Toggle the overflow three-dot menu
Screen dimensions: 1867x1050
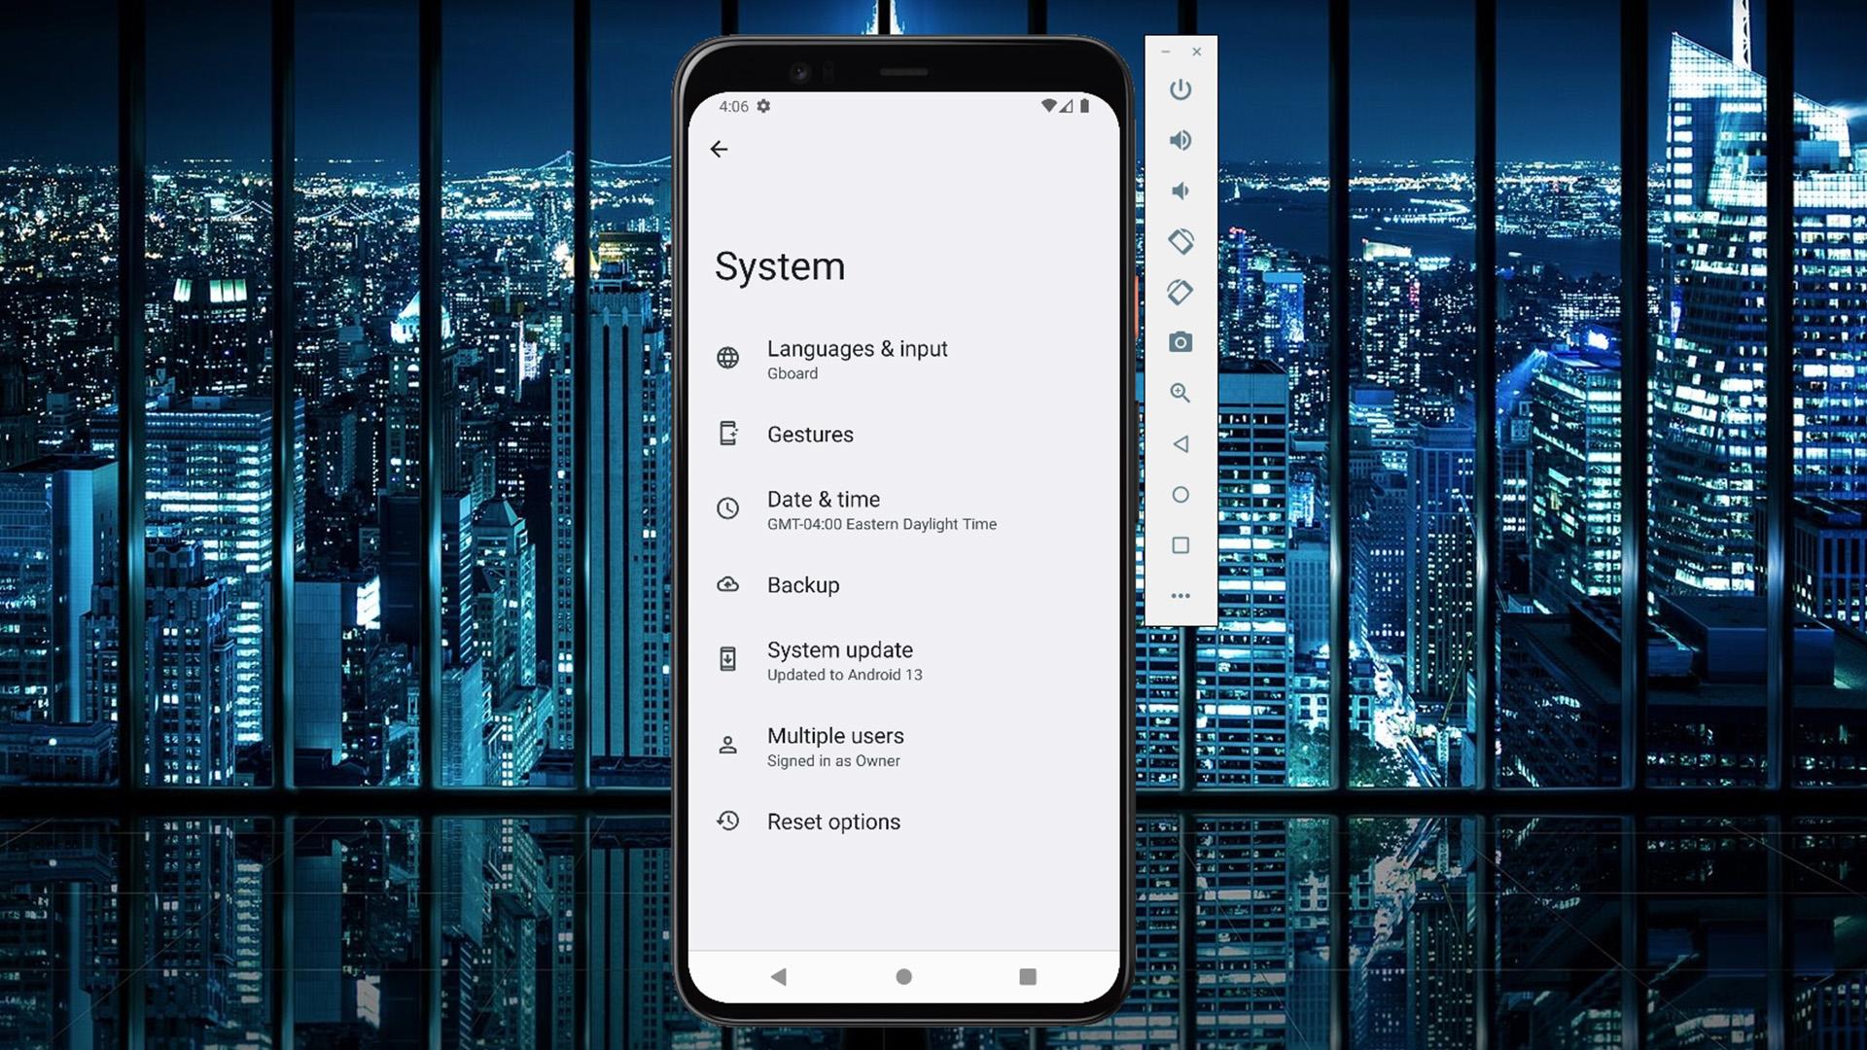coord(1180,595)
